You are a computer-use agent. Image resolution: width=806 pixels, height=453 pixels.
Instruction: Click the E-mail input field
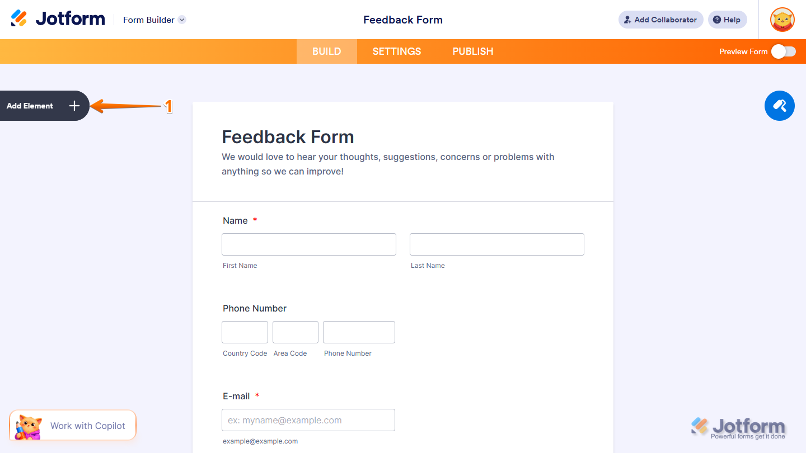[x=308, y=419]
